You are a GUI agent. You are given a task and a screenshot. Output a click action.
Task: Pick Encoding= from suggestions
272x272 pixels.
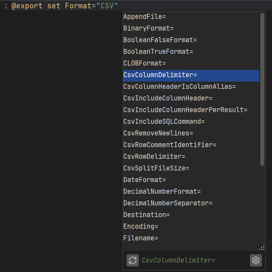[x=191, y=226]
